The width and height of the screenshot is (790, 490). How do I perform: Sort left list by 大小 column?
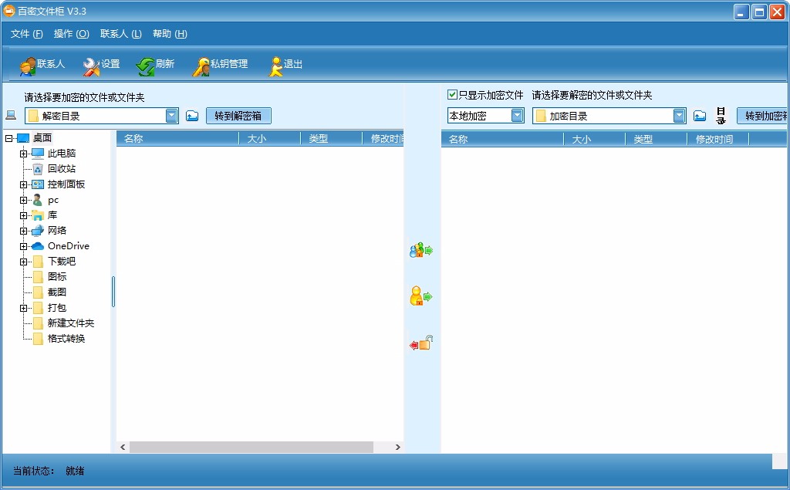tap(269, 139)
